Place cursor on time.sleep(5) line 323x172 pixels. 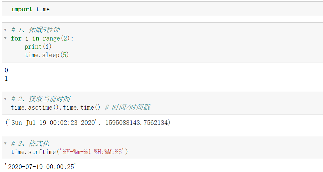pos(47,55)
